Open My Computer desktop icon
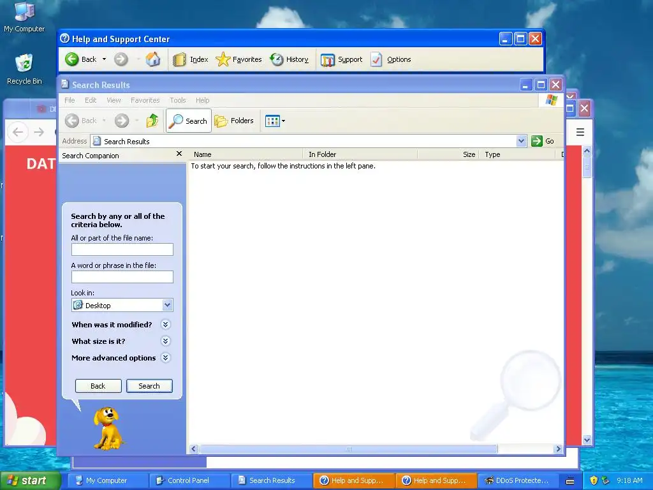Screen dimensions: 653x490 [x=24, y=17]
